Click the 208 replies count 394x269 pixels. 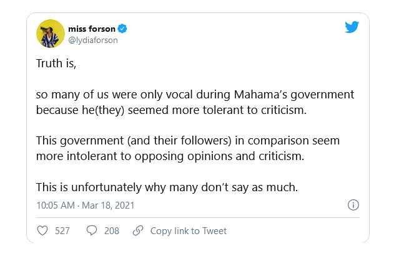pos(112,230)
